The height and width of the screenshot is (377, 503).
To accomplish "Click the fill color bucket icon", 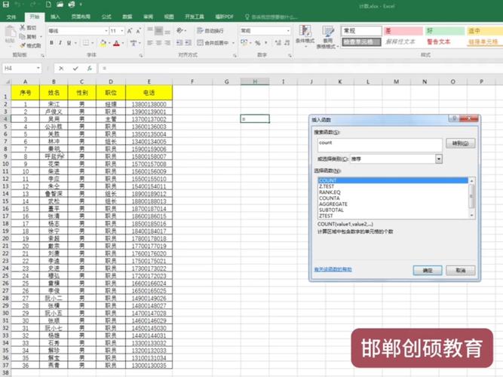I will [x=103, y=43].
